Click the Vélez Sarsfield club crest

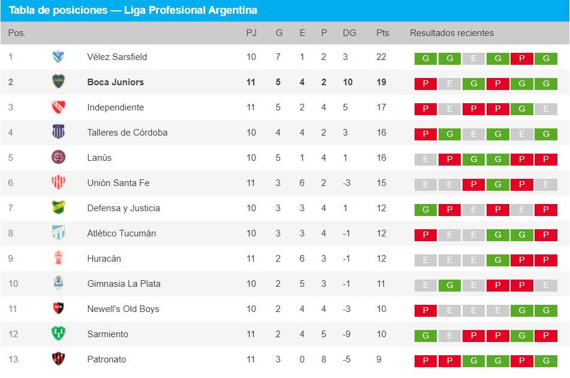[58, 57]
